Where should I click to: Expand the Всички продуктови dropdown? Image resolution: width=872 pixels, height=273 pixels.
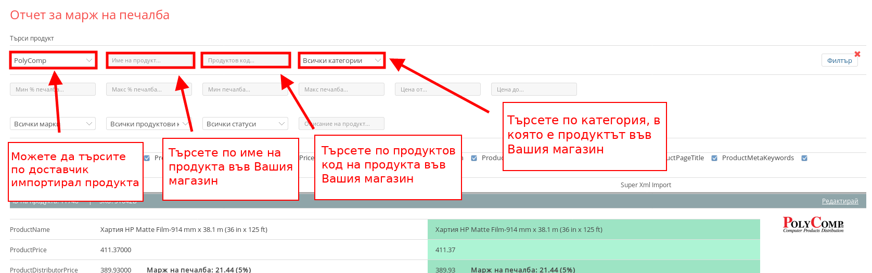point(149,124)
